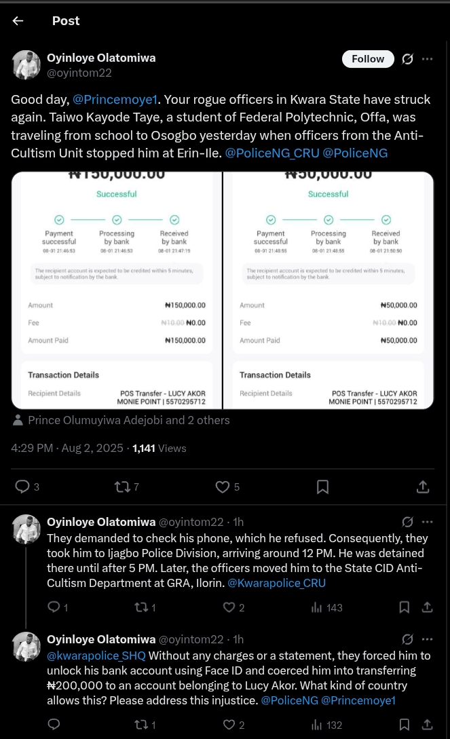Open the @PoliceNG_CRU mention link
The image size is (450, 739).
pos(271,153)
